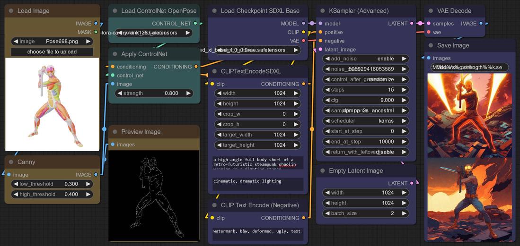Open the sampler_name dpmpp_2s_ancestral selector
Image resolution: width=520 pixels, height=246 pixels.
pos(365,110)
